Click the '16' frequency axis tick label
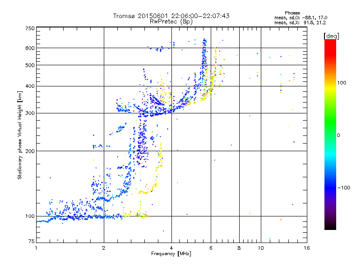361x270 pixels. (307, 248)
